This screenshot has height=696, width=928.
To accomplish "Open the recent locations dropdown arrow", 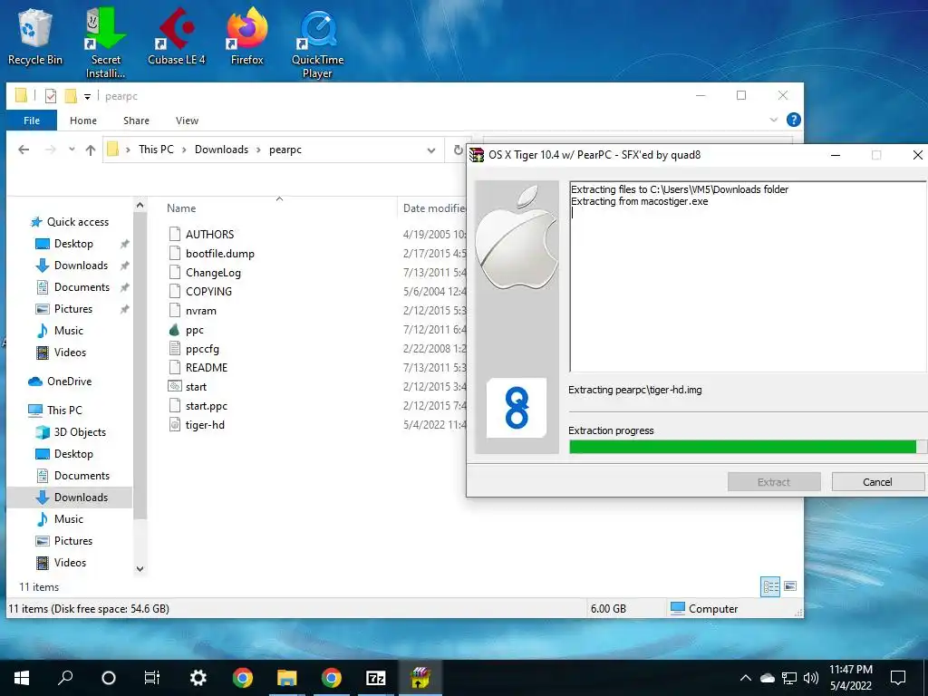I will click(72, 150).
